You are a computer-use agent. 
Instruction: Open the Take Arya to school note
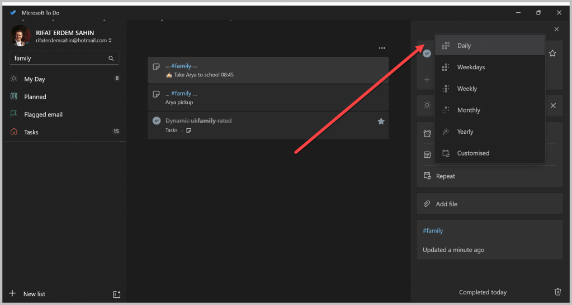[268, 70]
